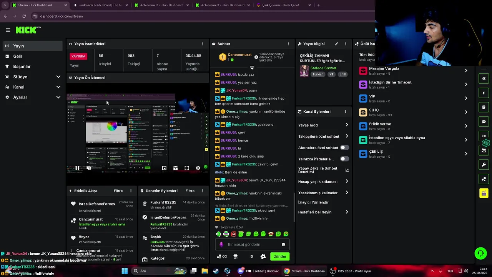This screenshot has width=492, height=277.
Task: Open picture-in-picture for stream preview
Action: (164, 168)
